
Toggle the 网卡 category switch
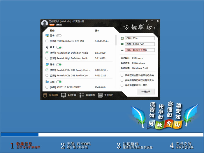click(x=59, y=64)
